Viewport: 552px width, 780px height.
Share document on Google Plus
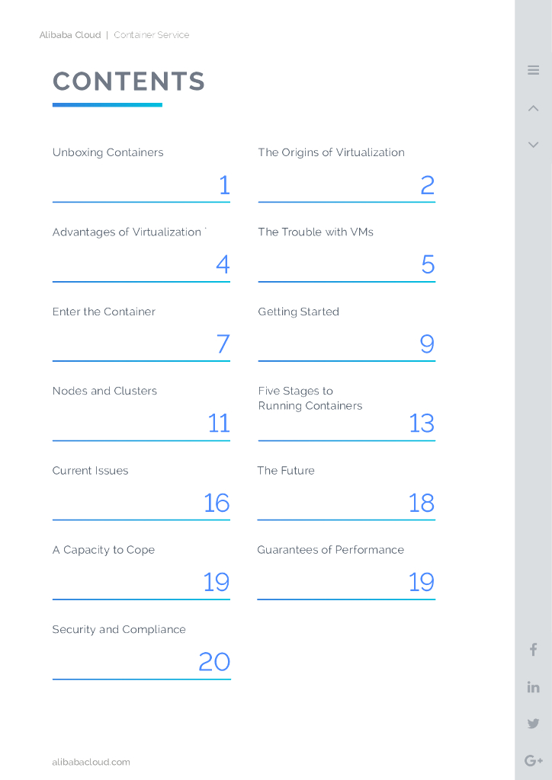point(533,760)
